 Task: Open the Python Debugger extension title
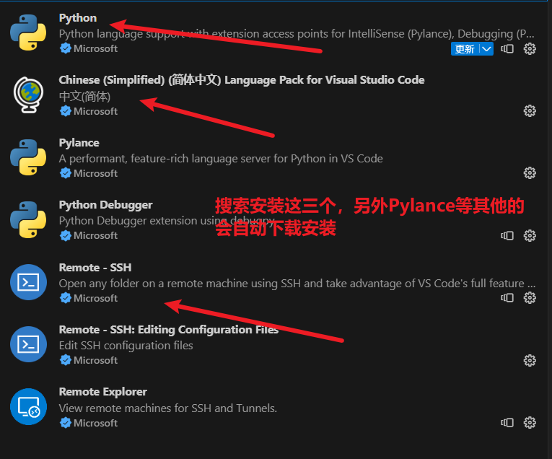pos(105,205)
